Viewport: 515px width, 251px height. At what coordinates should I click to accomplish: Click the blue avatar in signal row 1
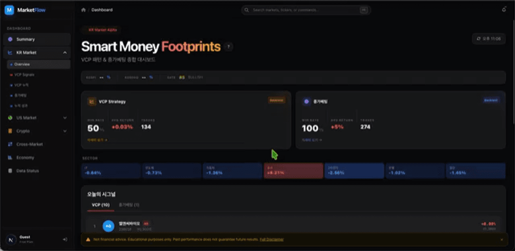click(x=109, y=226)
